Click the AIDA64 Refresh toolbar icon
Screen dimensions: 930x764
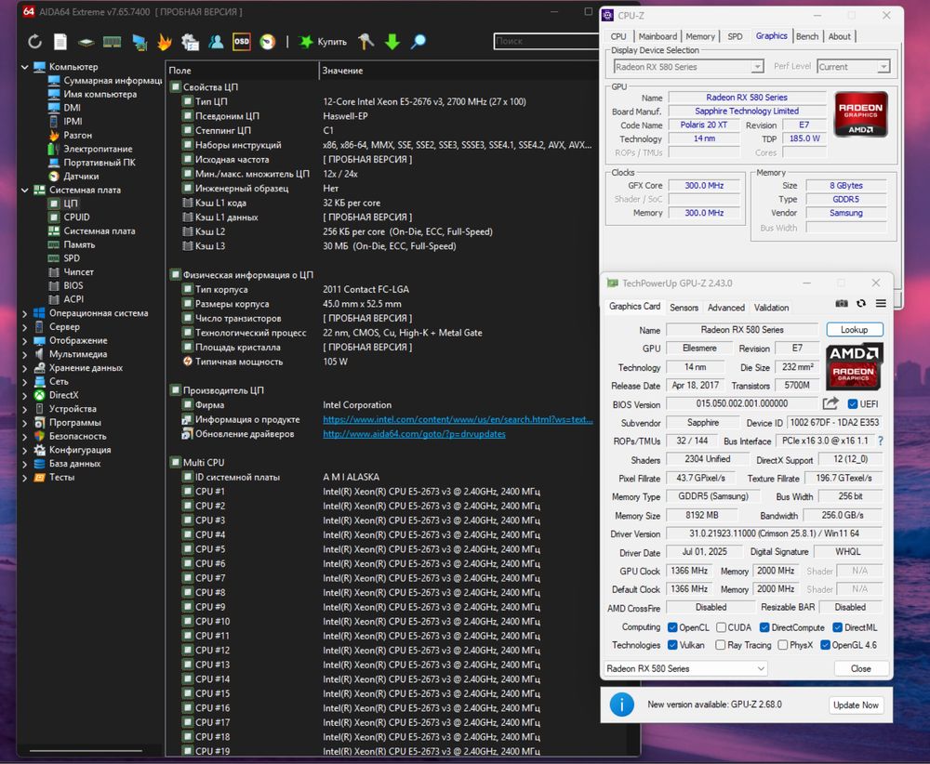(35, 42)
